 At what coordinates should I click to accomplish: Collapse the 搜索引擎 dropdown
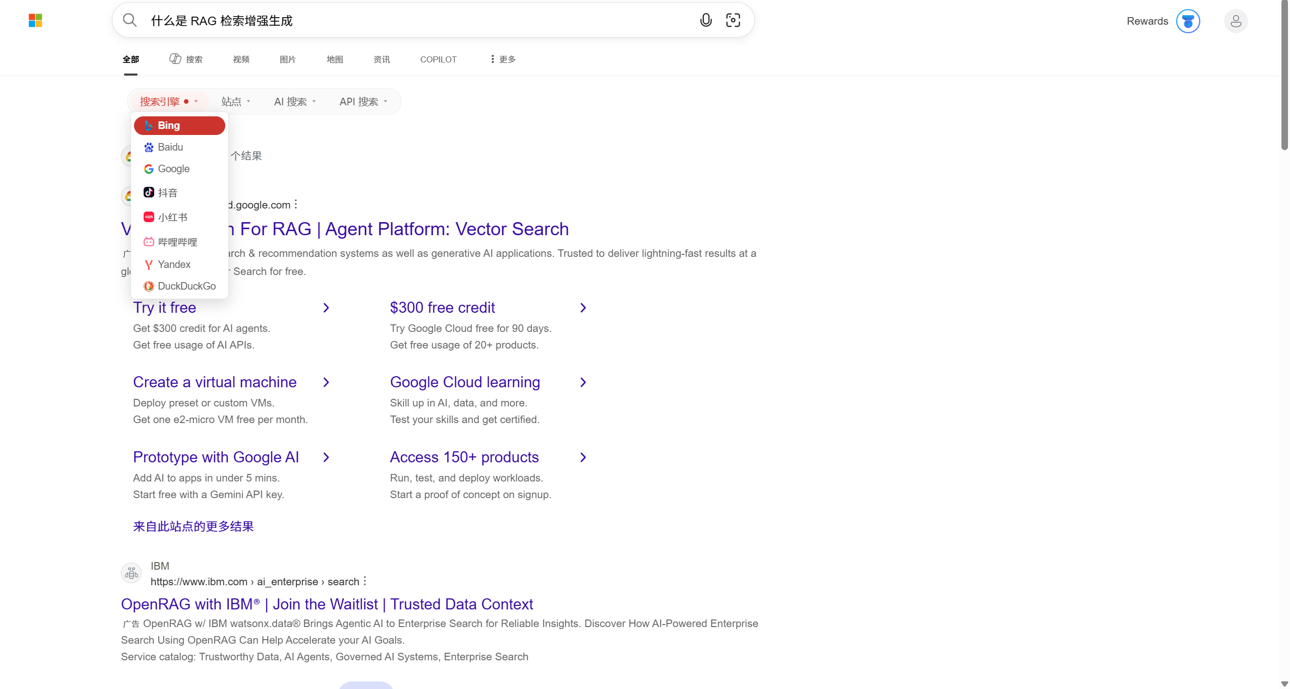[x=169, y=102]
